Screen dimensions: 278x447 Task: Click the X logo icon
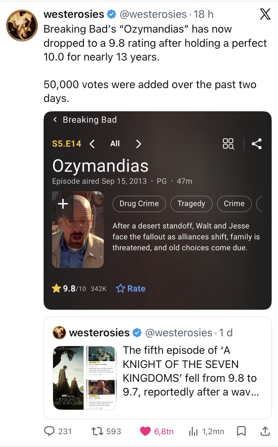265,15
